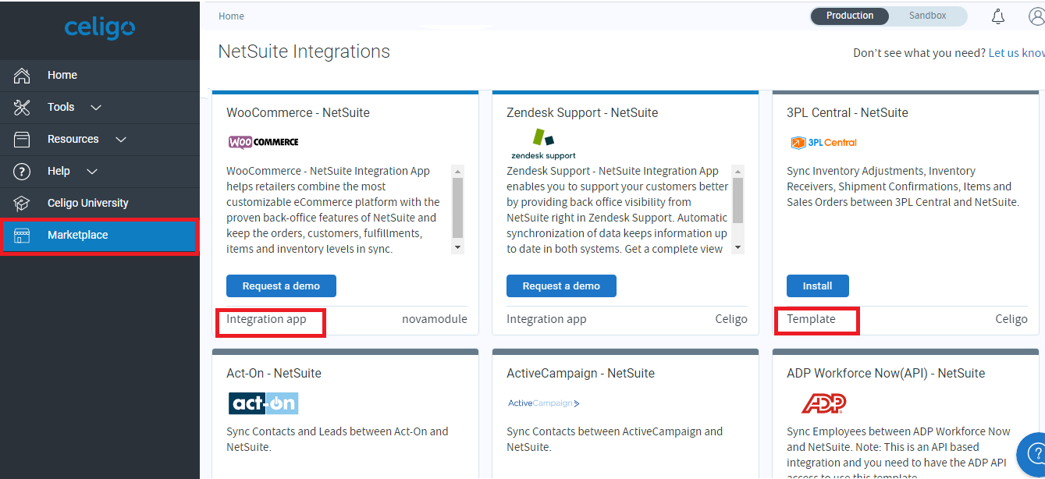1045x479 pixels.
Task: Click the ADP logo
Action: click(x=823, y=403)
